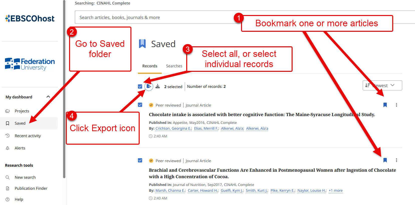Click the bookmark icon on the Chocolate intake article

coord(385,105)
